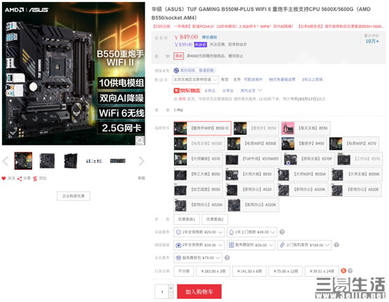
Task: Choose the ¥283.00 x 3 installment option
Action: click(x=213, y=271)
